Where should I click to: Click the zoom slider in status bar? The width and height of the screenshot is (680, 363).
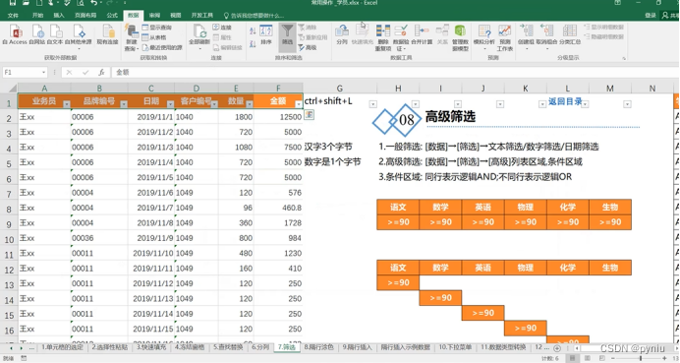[640, 358]
